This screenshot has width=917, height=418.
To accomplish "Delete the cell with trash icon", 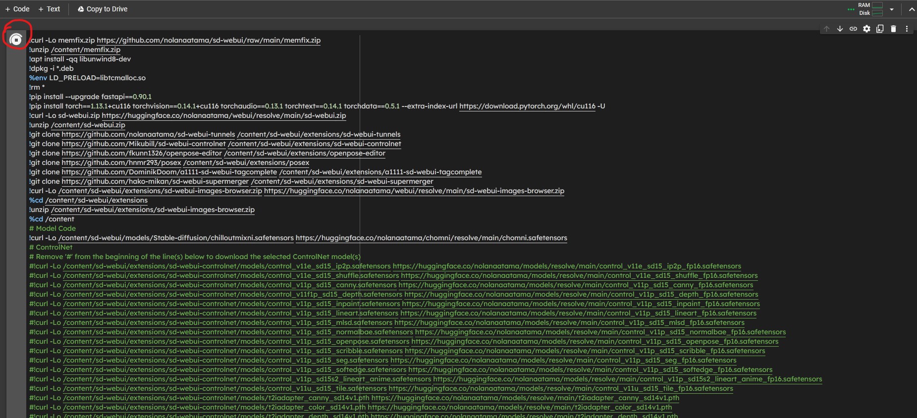I will [x=893, y=29].
